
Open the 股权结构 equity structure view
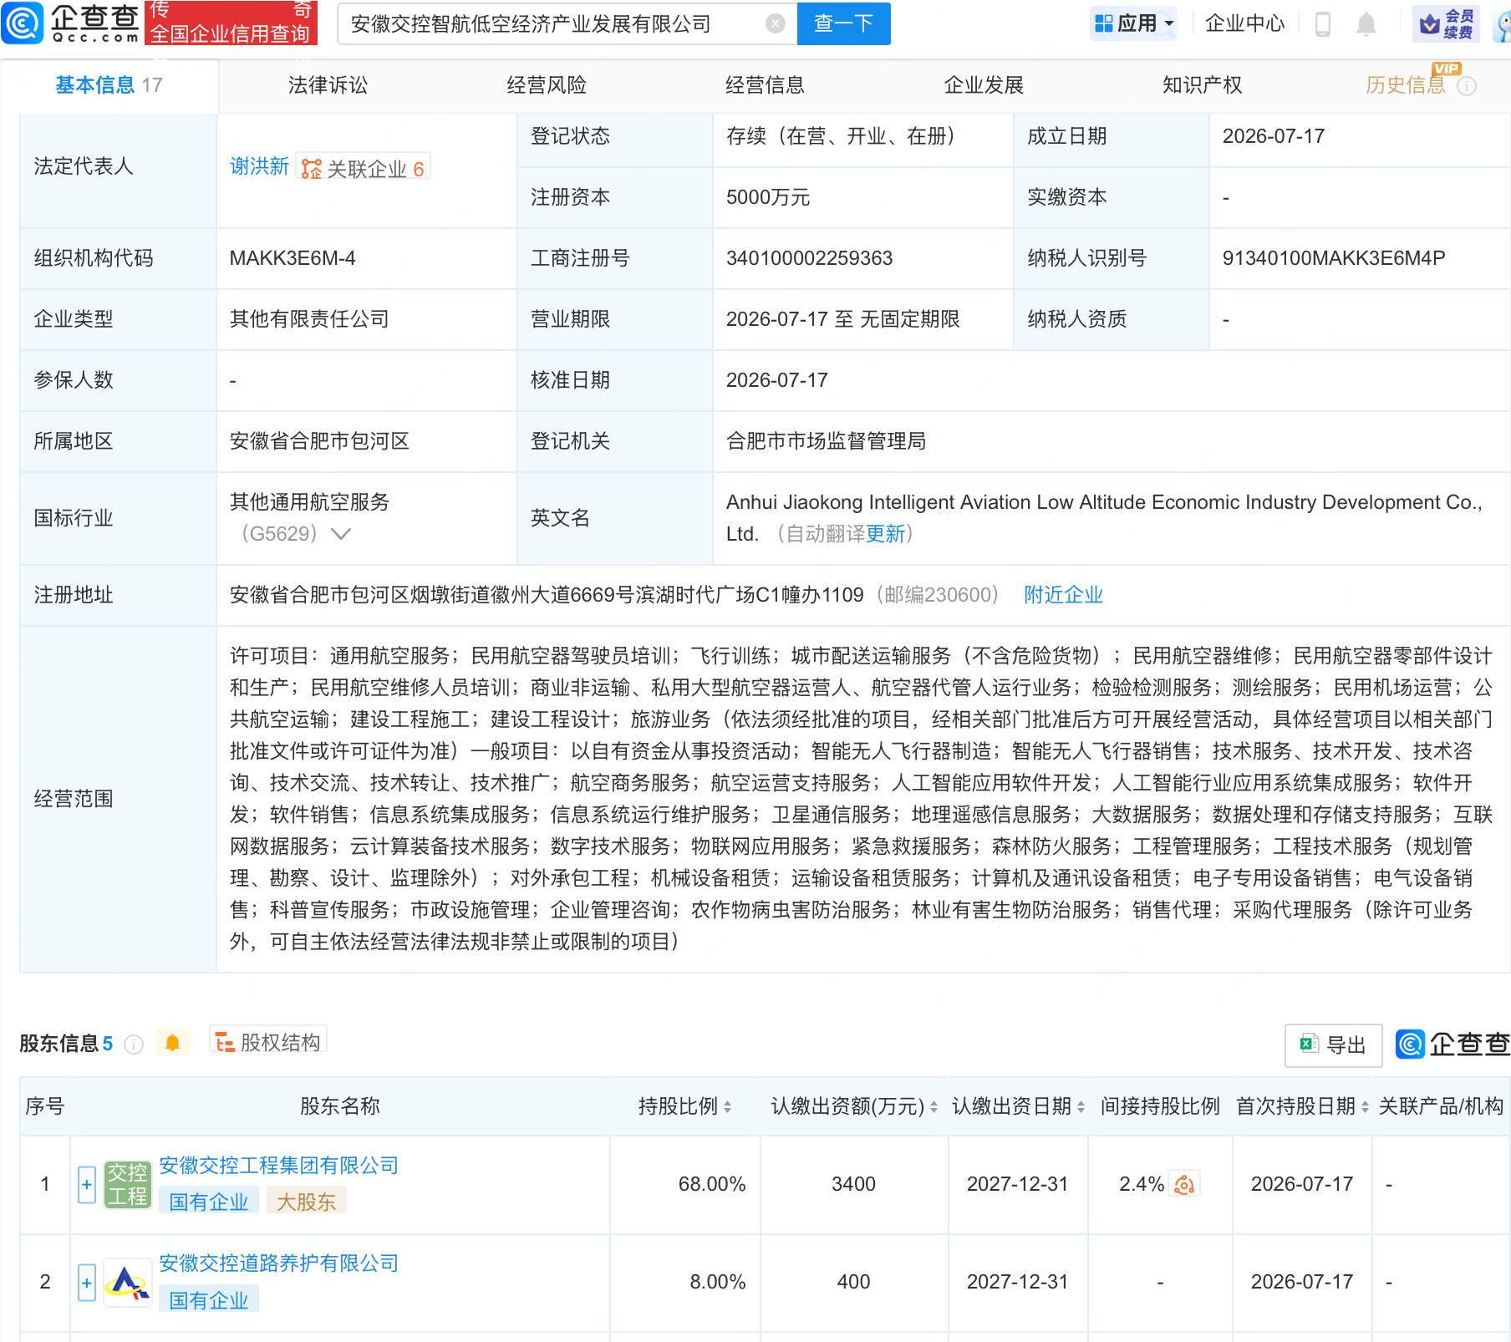click(268, 1042)
